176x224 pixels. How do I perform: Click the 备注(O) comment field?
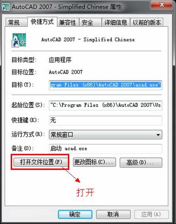pos(105,149)
